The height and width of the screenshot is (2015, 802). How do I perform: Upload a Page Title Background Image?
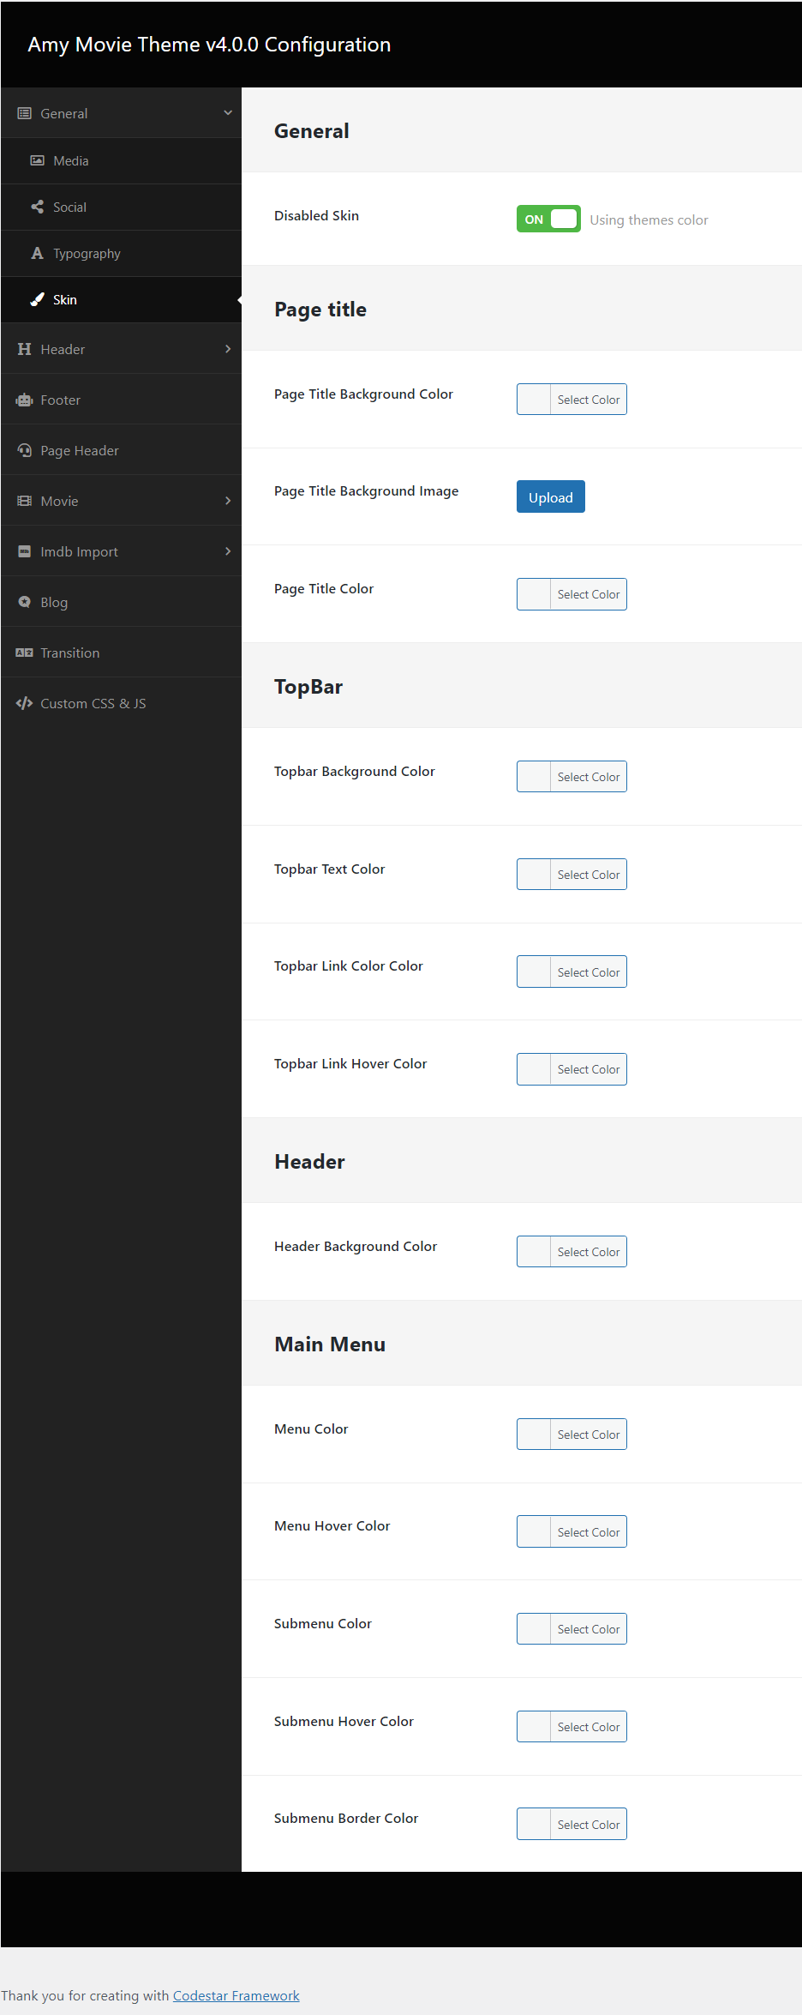point(550,497)
